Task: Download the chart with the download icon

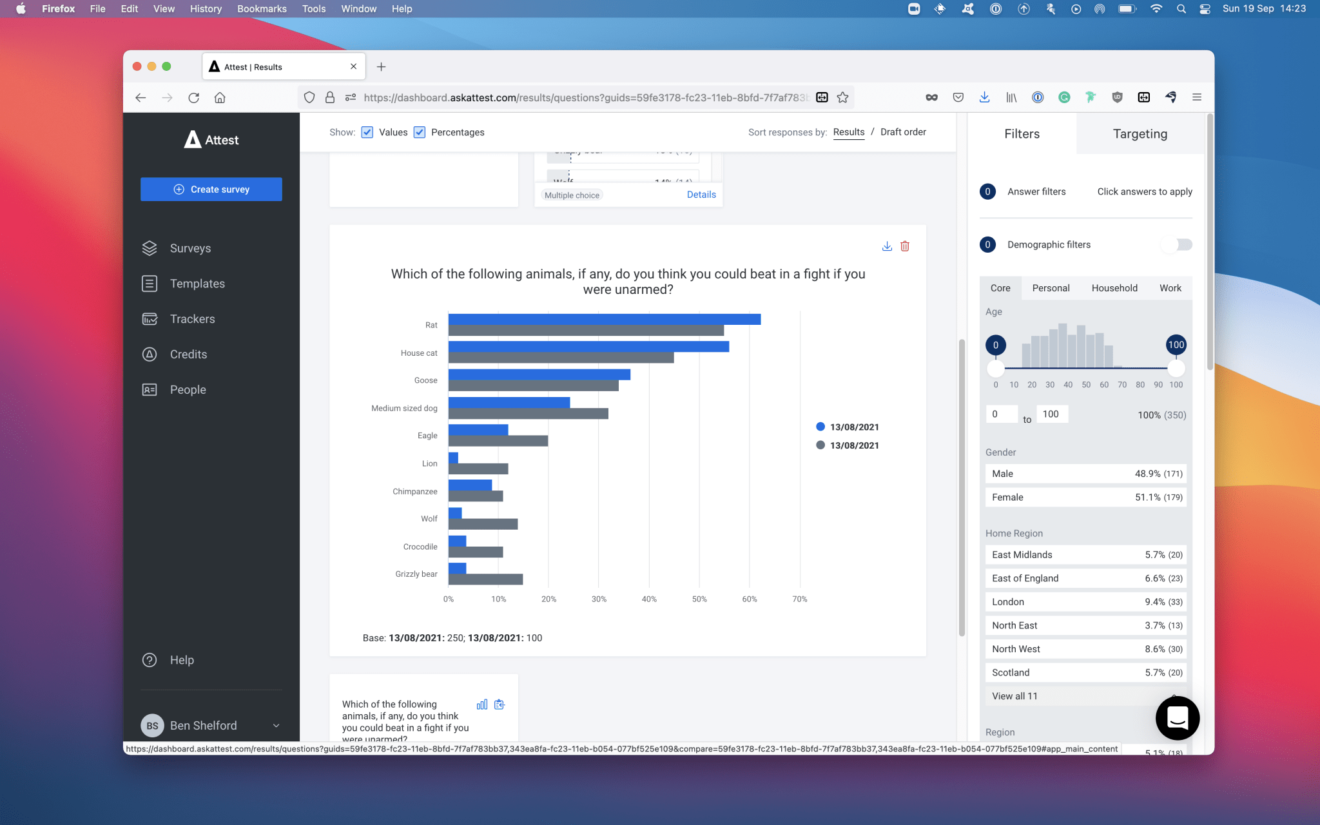Action: click(887, 246)
